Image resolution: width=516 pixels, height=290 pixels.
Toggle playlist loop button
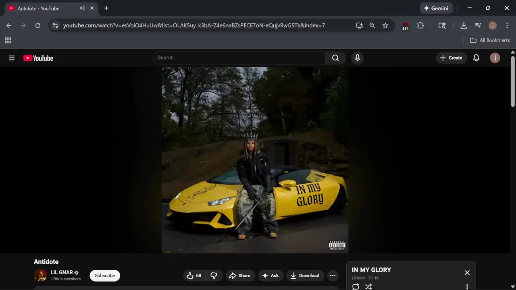click(x=356, y=286)
